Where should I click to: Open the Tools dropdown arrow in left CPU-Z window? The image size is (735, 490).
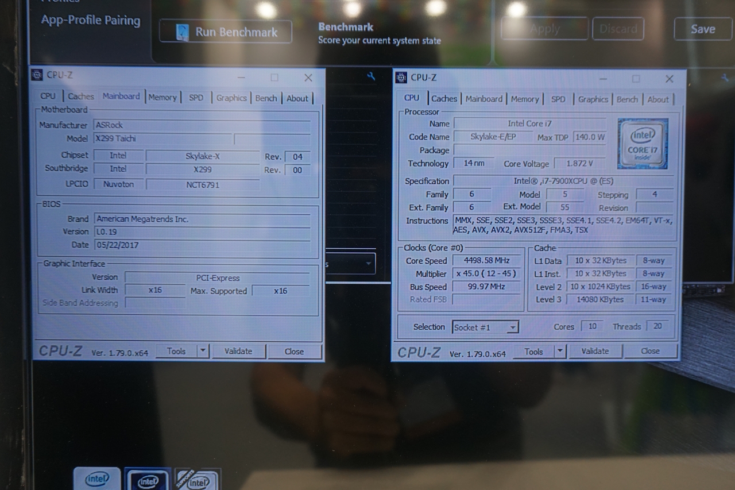coord(203,351)
